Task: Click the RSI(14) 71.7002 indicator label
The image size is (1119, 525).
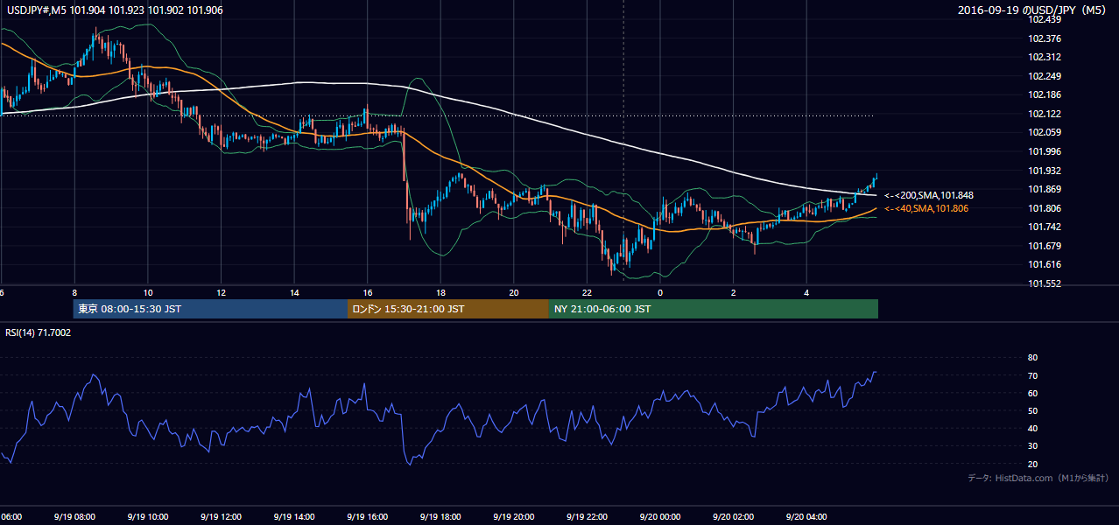Action: [39, 332]
